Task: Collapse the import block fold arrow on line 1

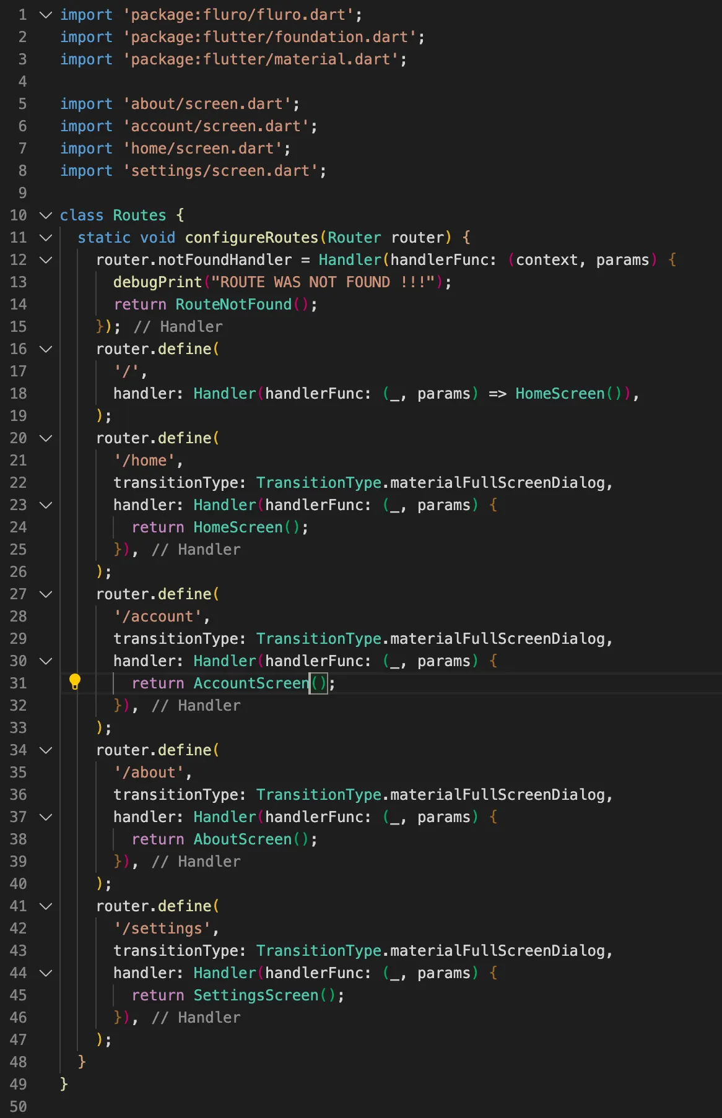Action: click(46, 15)
